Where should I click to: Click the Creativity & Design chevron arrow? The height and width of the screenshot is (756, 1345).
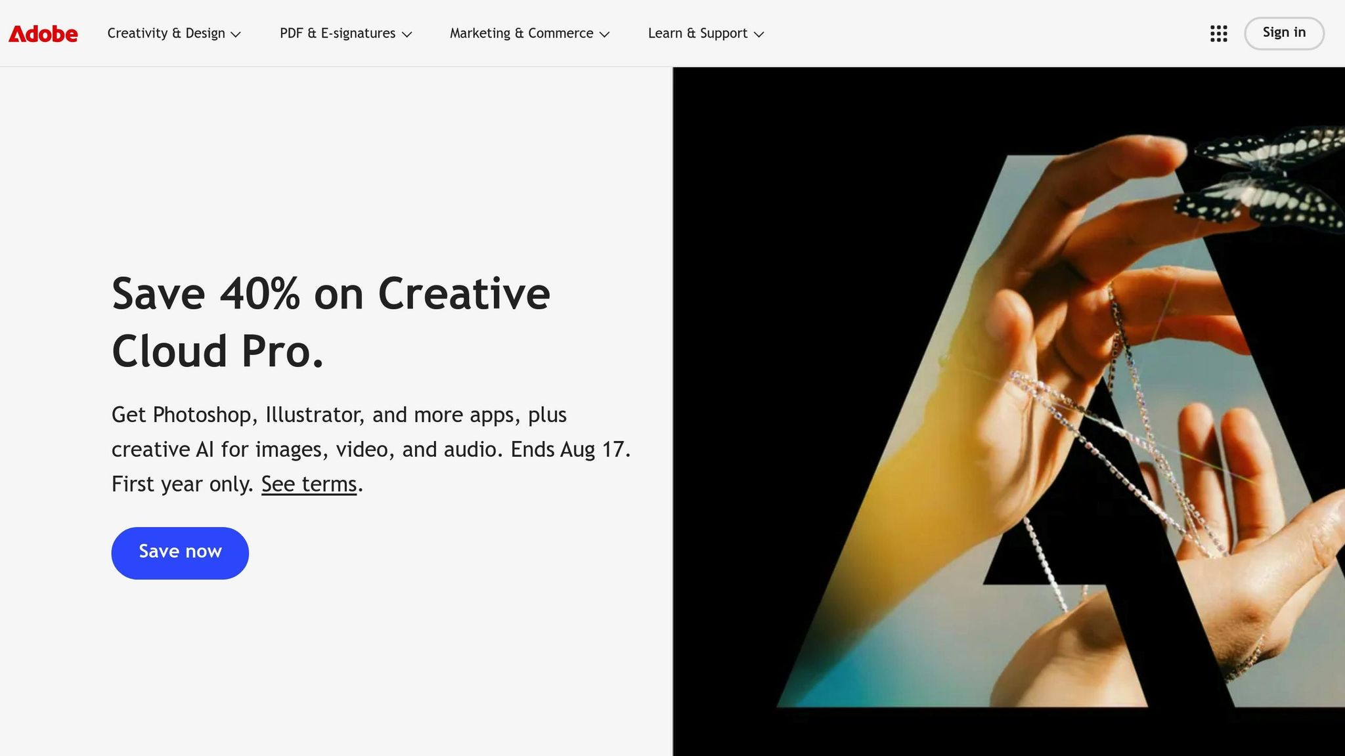click(x=237, y=34)
